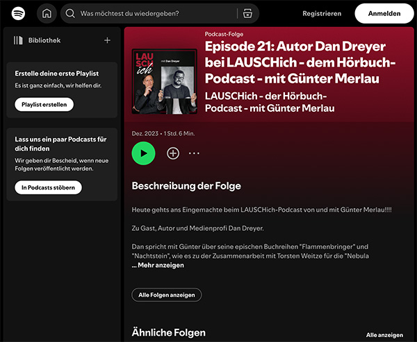Click In Podcasts stöbern button
The width and height of the screenshot is (417, 342).
point(48,187)
